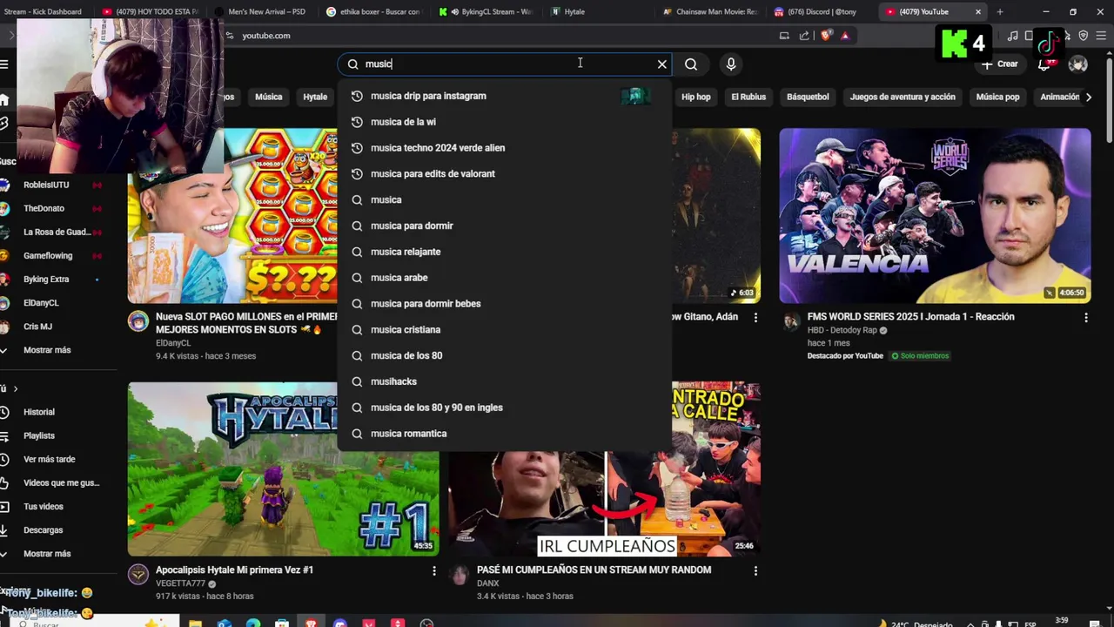1114x627 pixels.
Task: Open the page share icon in address bar
Action: (x=804, y=36)
